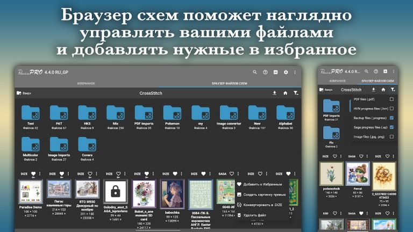Check the PDF files (.pdf) checkbox
Screen dimensions: 413x232
tap(391, 99)
